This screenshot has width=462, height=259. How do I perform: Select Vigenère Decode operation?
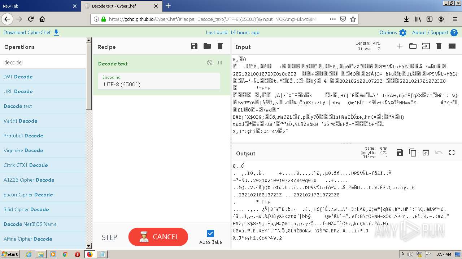tap(43, 150)
